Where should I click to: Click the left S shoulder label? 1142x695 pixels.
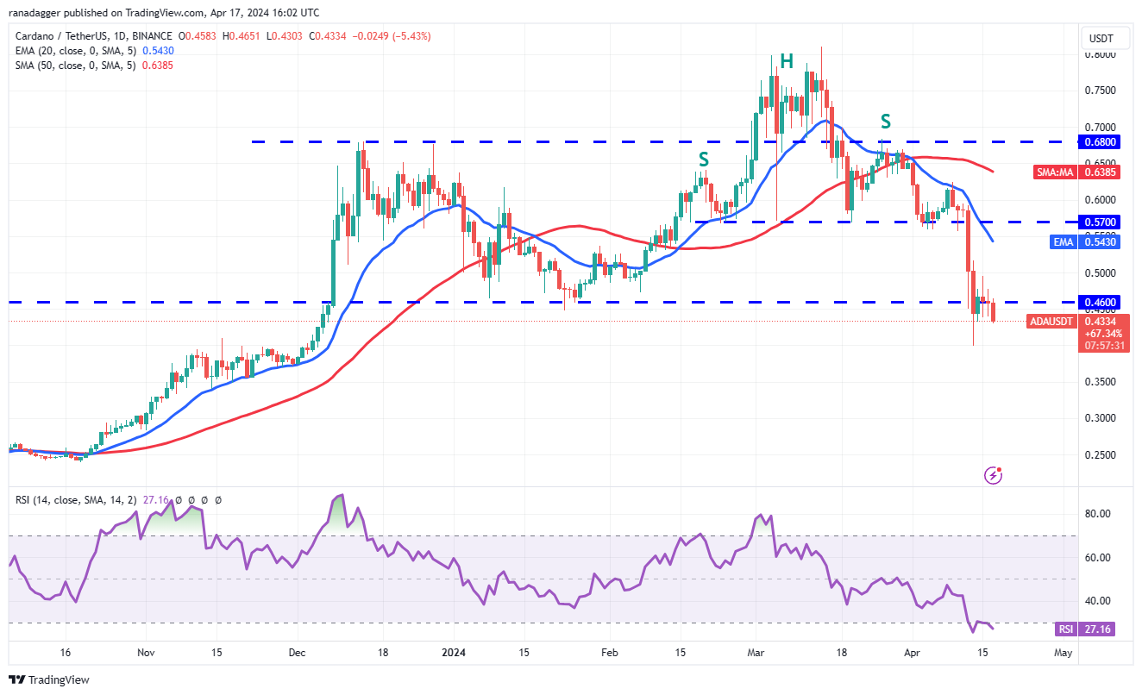coord(704,159)
